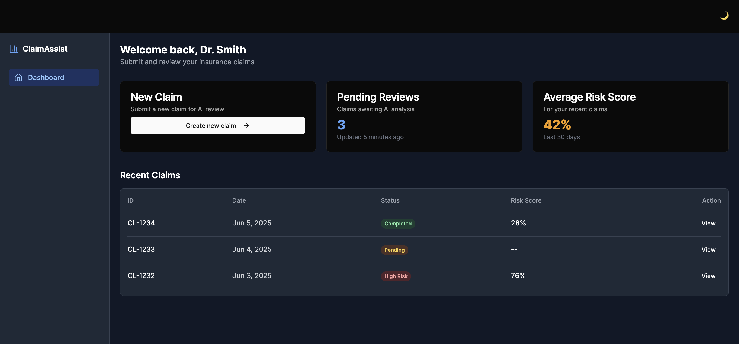Click the ClaimAssist bar chart logo icon
Screen dimensions: 739x344
pos(14,49)
